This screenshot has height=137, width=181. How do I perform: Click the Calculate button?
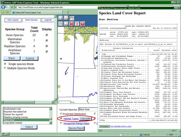point(85,119)
